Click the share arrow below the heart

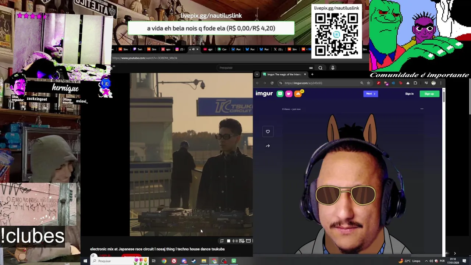(268, 146)
